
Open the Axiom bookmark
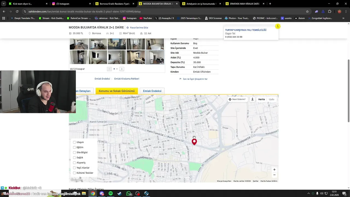299,18
